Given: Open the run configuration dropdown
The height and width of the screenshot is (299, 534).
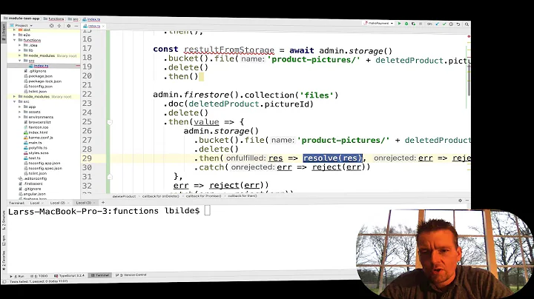Looking at the screenshot, I should click(x=378, y=24).
